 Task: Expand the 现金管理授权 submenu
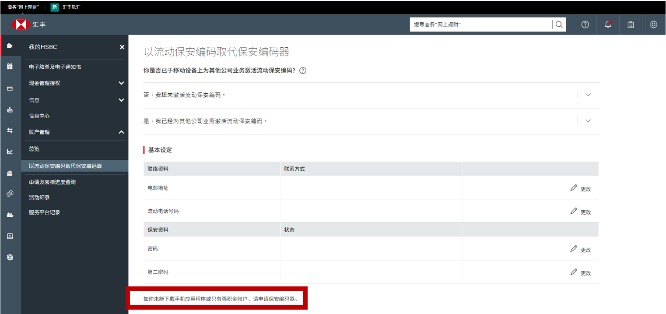tap(122, 83)
